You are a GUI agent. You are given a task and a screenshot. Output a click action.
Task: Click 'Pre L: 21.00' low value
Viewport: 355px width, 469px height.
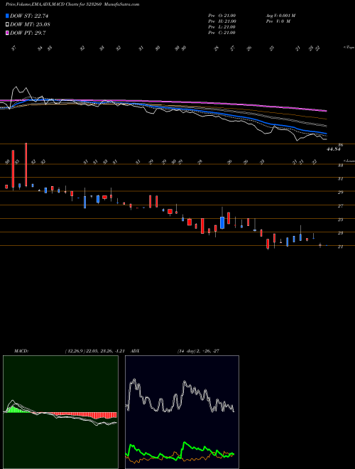coord(222,27)
